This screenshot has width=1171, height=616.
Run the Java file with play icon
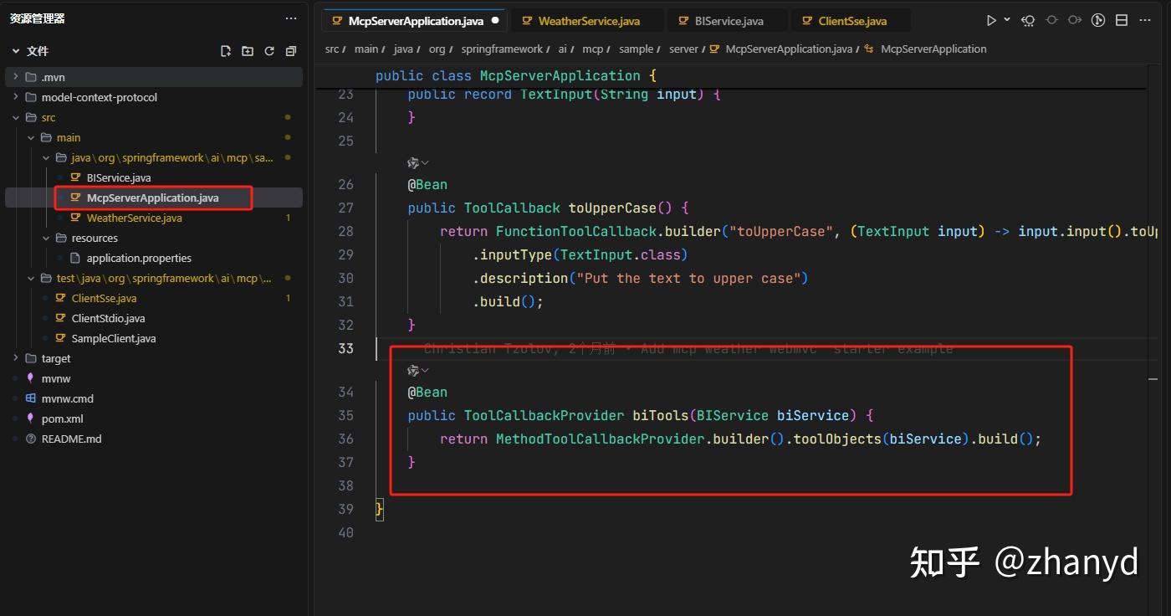point(991,20)
